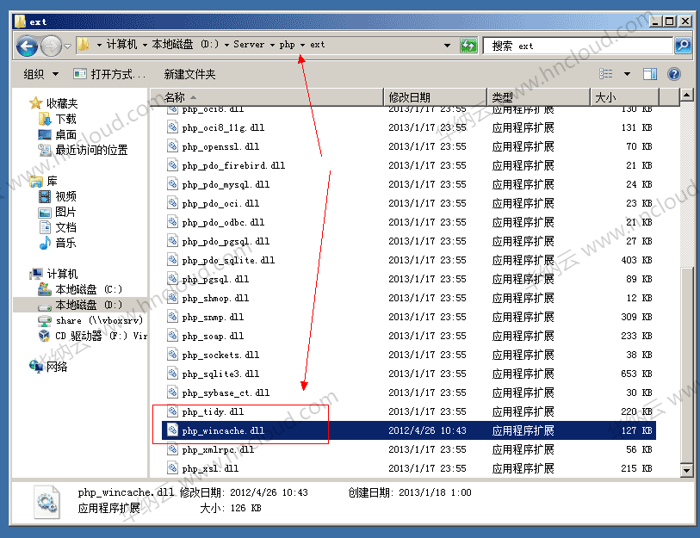Click php in the address path
Screen dimensions: 700x538
coord(287,44)
